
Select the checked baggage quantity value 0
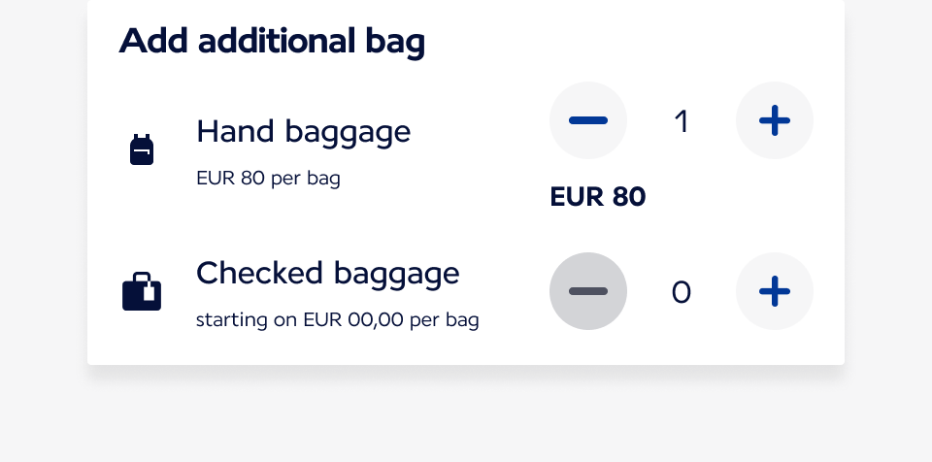point(682,292)
